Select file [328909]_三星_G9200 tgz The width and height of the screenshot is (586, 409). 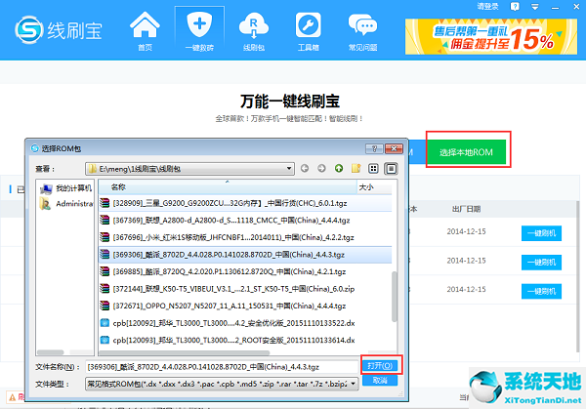point(245,203)
